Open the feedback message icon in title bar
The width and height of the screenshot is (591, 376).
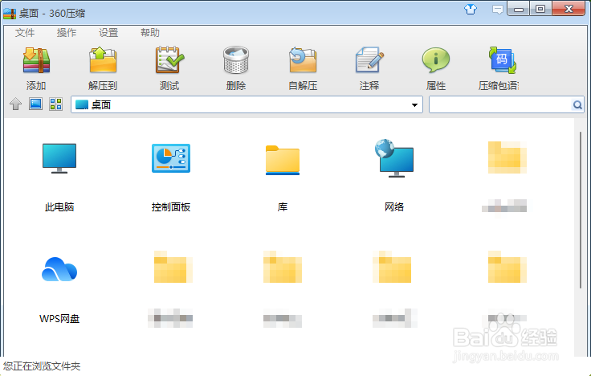click(498, 10)
